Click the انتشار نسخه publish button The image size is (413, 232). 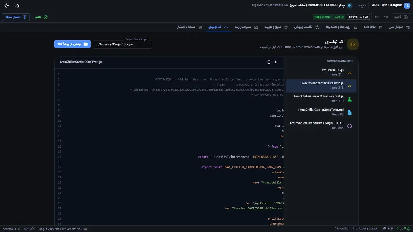tap(16, 17)
